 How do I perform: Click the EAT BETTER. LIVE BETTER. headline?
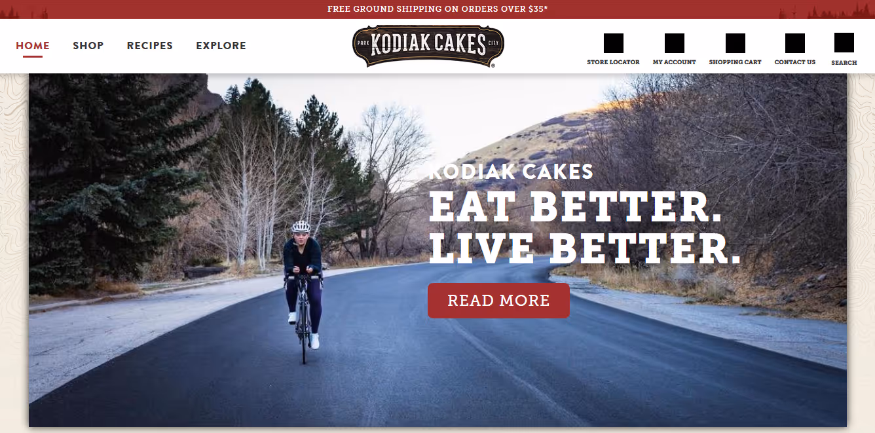coord(585,227)
